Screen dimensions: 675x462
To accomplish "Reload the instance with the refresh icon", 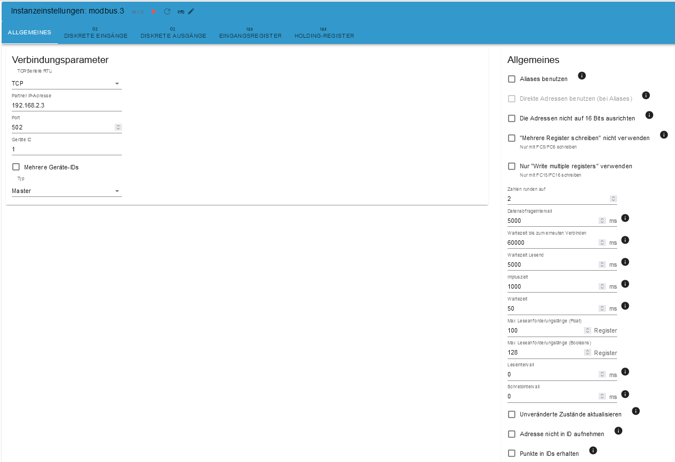I will 167,11.
